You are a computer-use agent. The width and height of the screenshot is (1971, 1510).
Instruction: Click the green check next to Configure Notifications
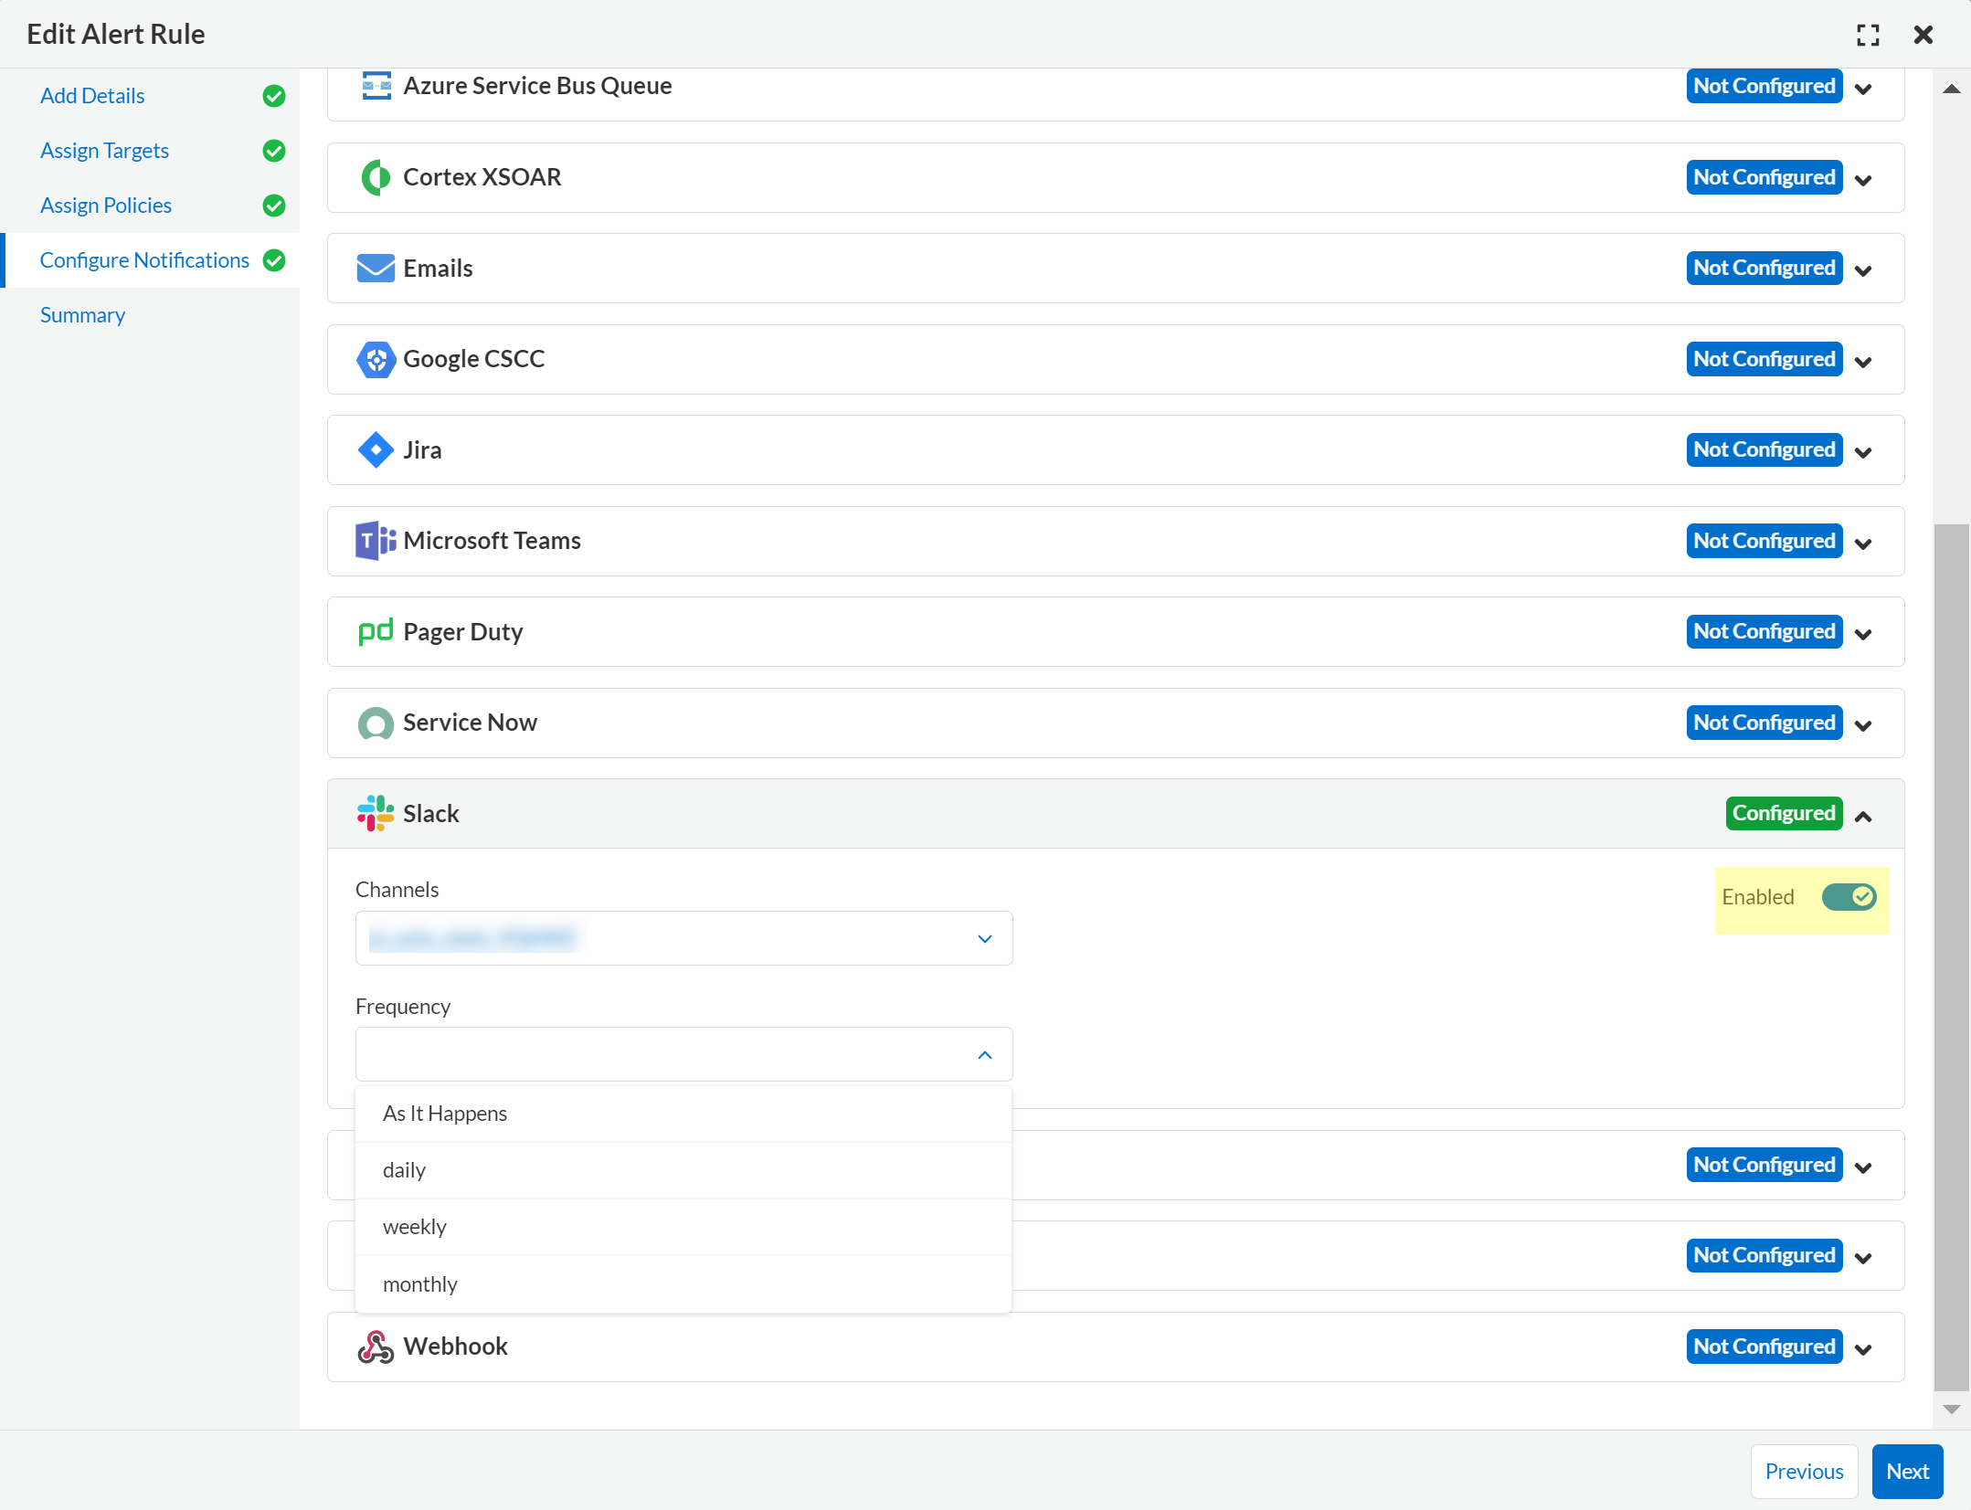(x=274, y=260)
